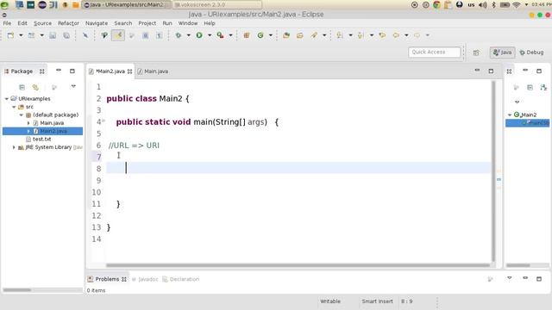
Task: Click the New Java Package icon
Action: click(x=247, y=35)
